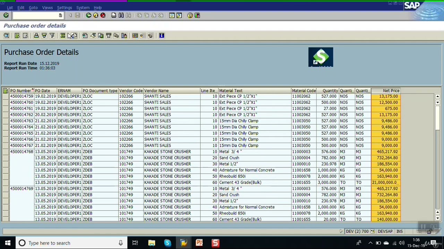Open the Edit menu
Screen dimensions: 444x249
pos(21,8)
